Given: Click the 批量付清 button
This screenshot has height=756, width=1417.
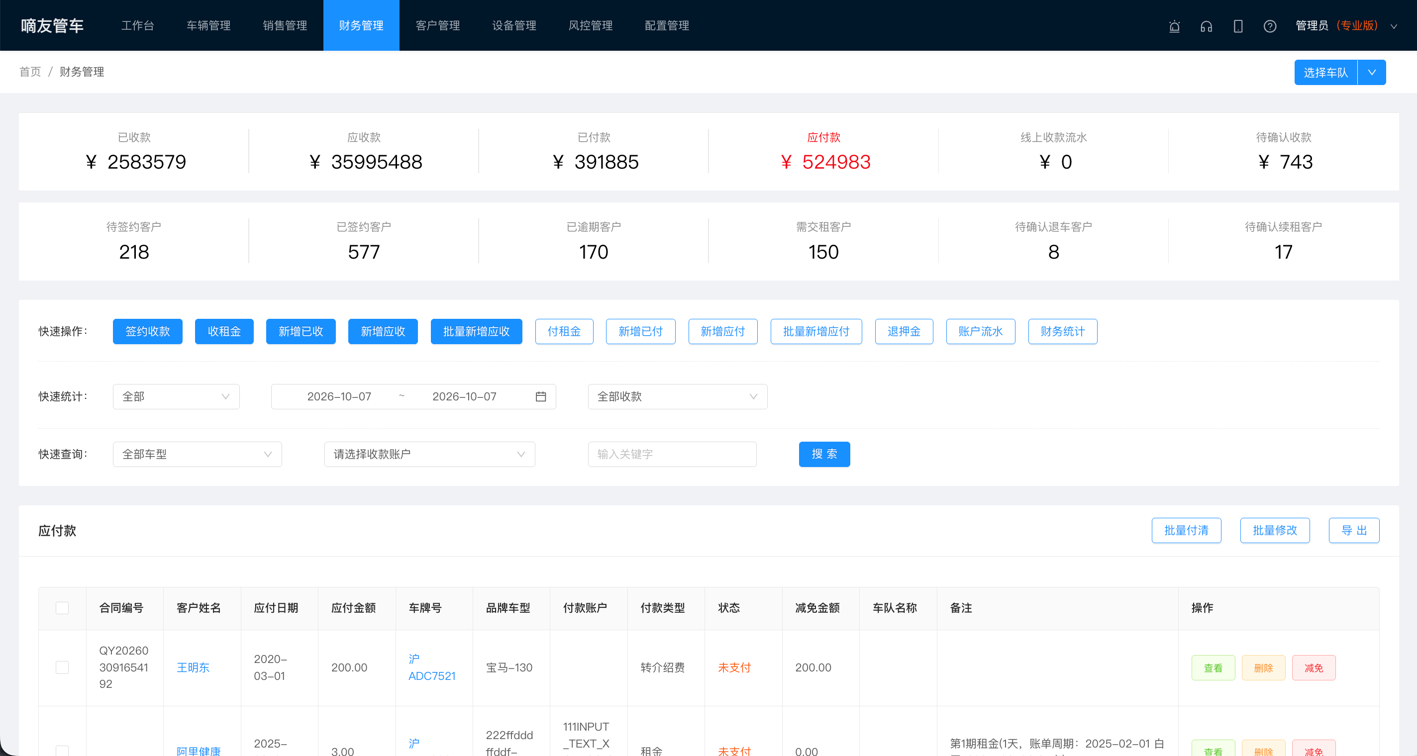Looking at the screenshot, I should click(x=1187, y=531).
